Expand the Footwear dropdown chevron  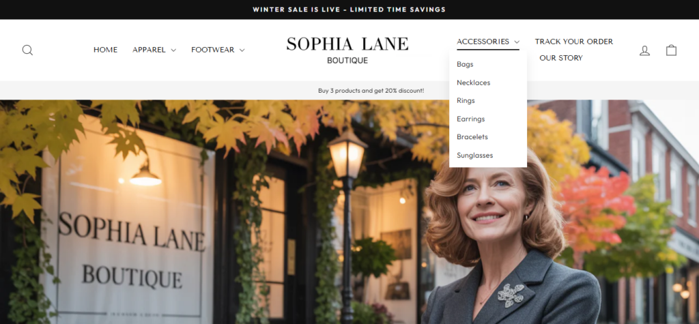[242, 50]
